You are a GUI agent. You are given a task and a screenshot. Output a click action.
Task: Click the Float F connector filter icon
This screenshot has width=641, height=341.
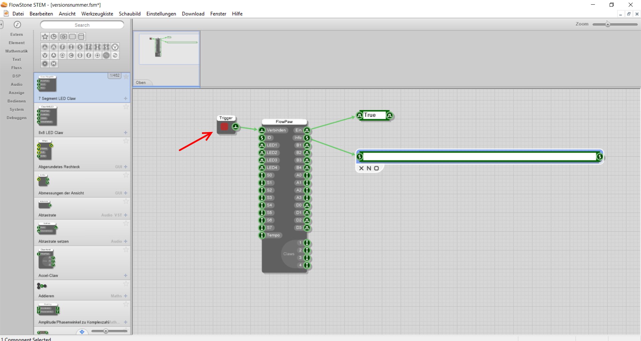[x=62, y=47]
